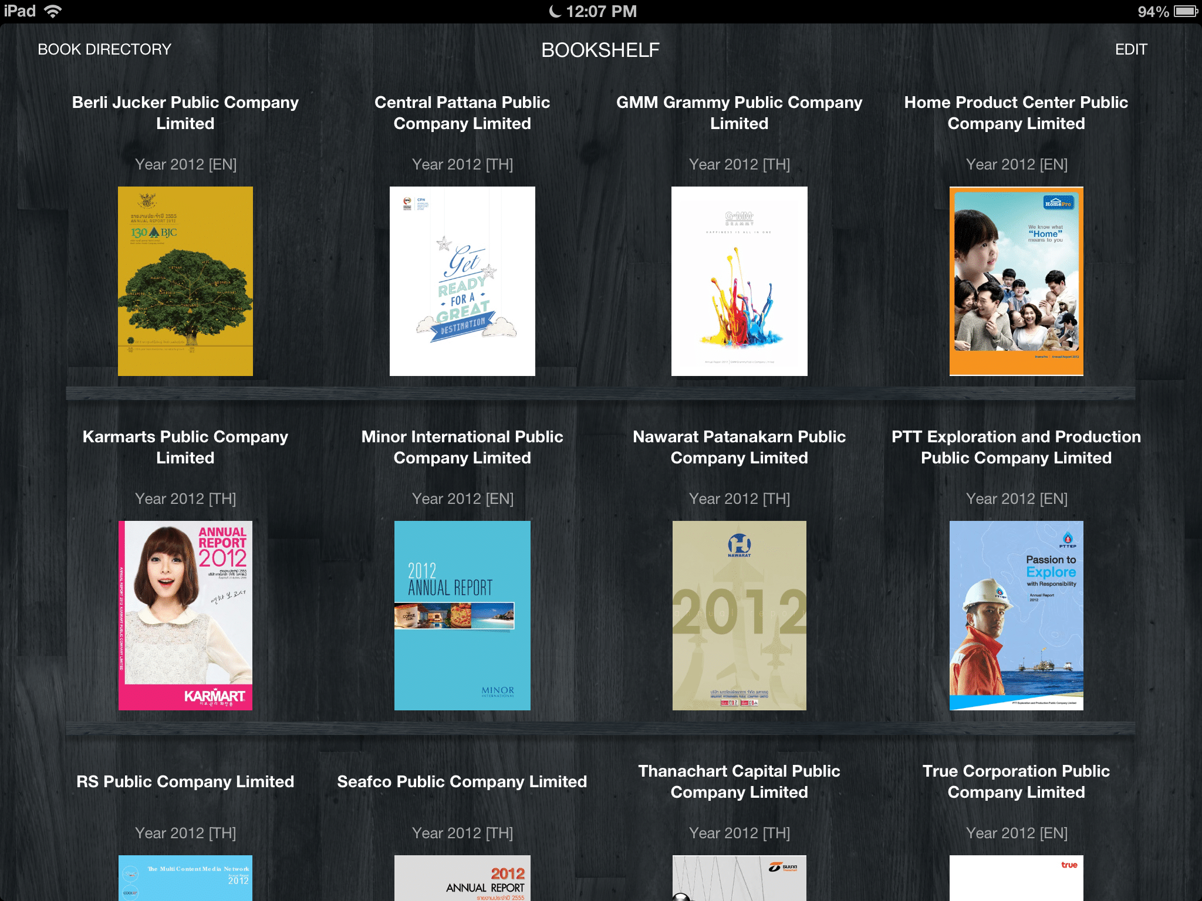
Task: Select 'RS Public Company Limited' title
Action: [x=185, y=781]
